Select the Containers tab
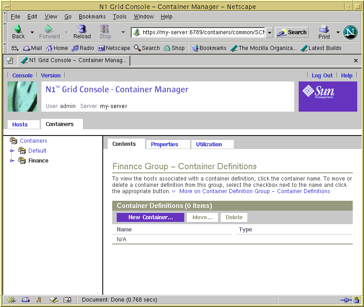Image resolution: width=364 pixels, height=307 pixels. pos(62,124)
